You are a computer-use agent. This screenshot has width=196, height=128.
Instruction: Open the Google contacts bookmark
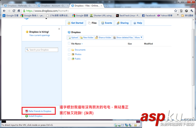(32, 15)
